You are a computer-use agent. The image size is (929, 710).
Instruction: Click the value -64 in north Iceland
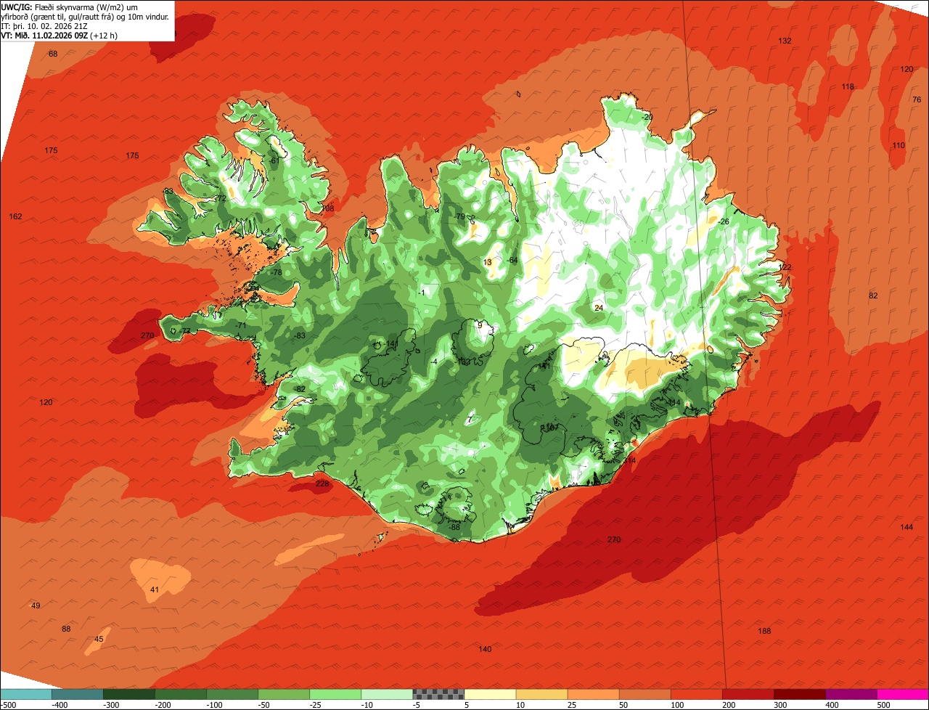coord(512,260)
